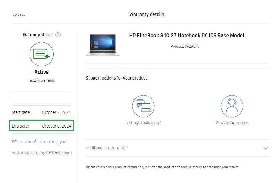
Task: Click Add product to my HP Dashboard
Action: 42,152
